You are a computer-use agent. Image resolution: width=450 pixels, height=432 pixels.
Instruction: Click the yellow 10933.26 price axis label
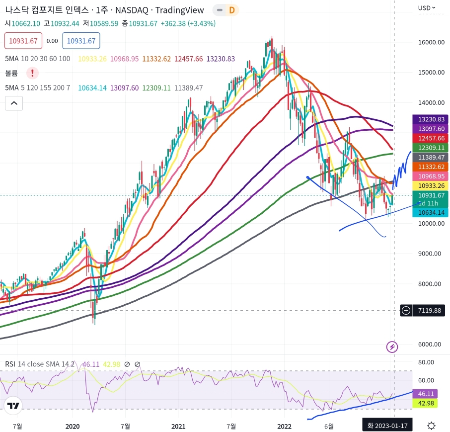pos(431,185)
